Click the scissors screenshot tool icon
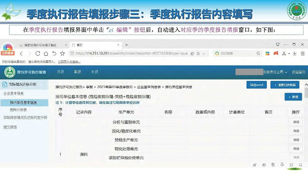The image size is (308, 173). (284, 53)
